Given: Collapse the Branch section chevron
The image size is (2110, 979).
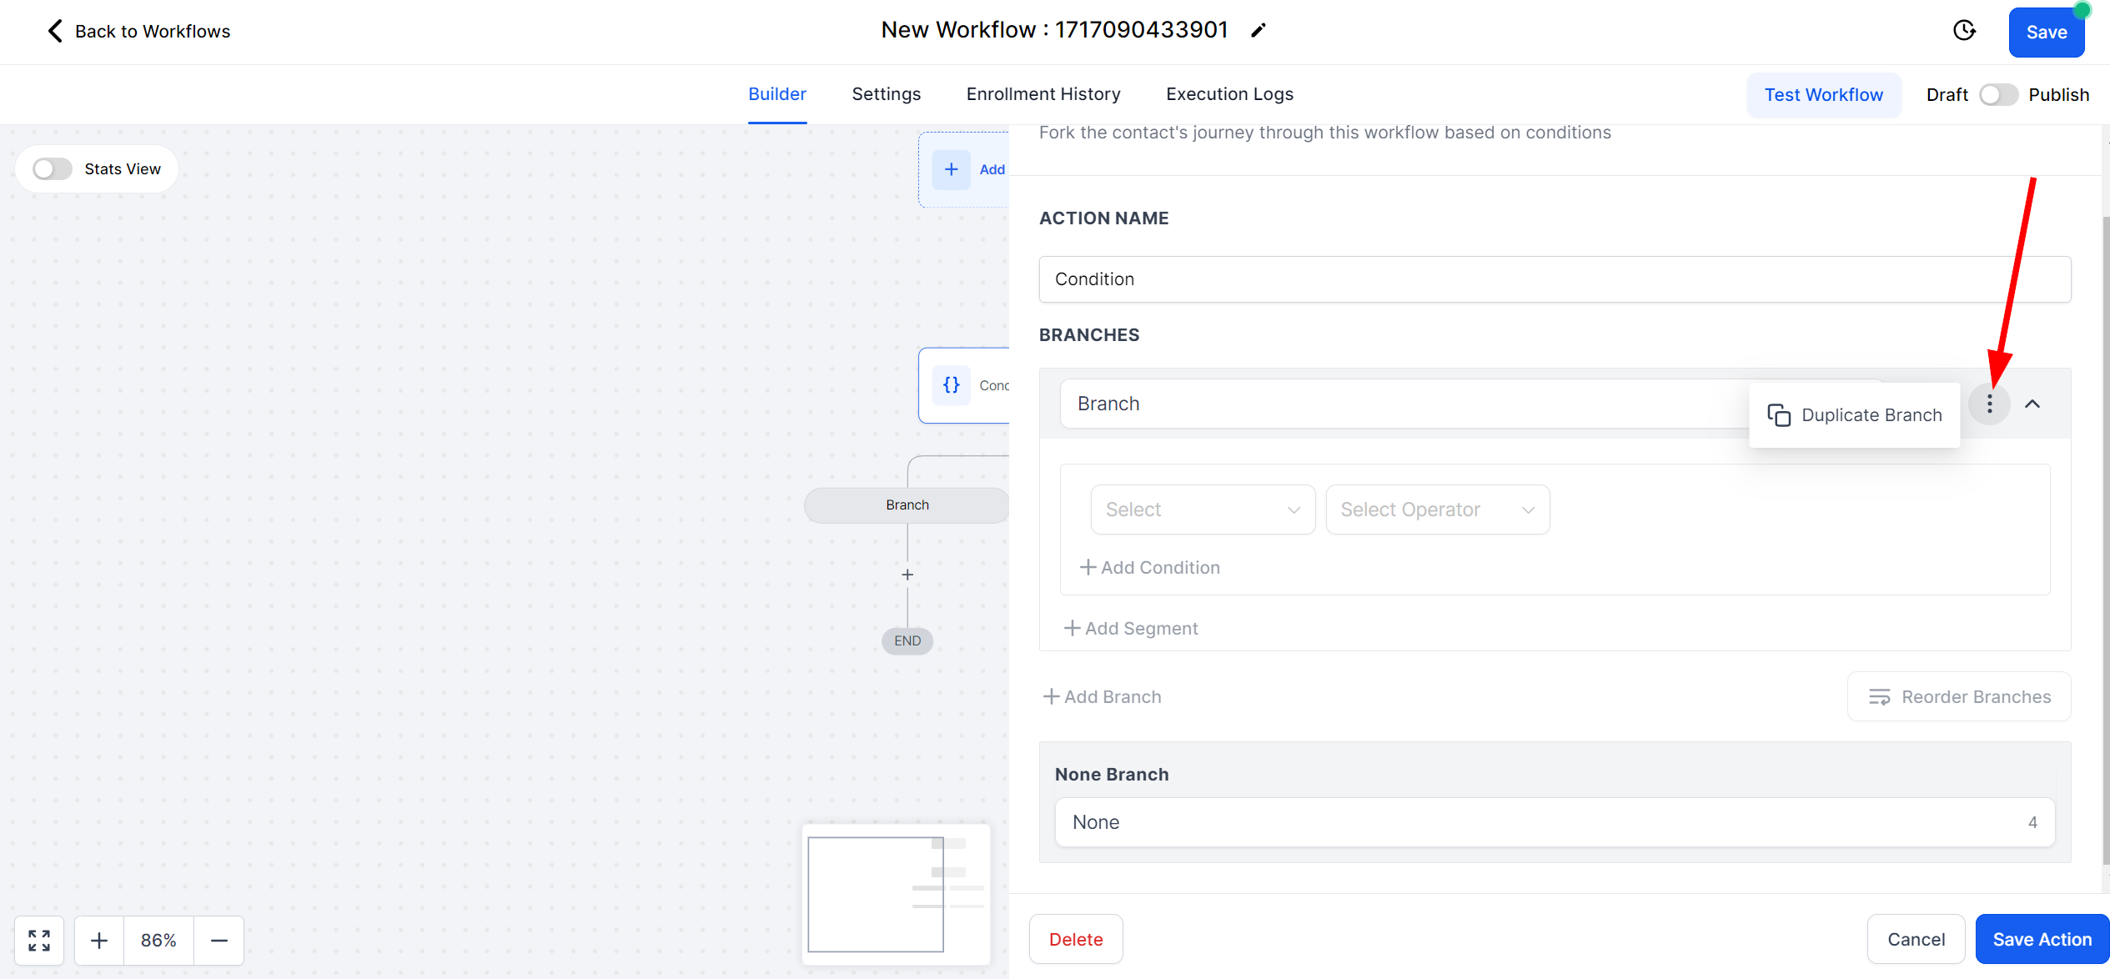Looking at the screenshot, I should click(2032, 404).
